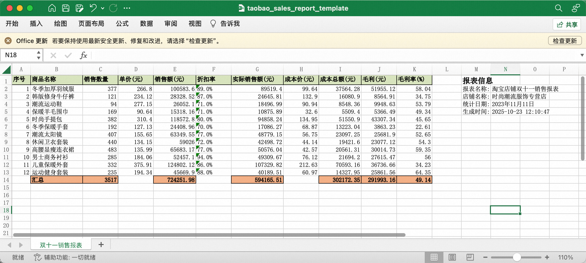Click the Home icon in title bar
Screen dimensions: 586x263
pos(52,8)
